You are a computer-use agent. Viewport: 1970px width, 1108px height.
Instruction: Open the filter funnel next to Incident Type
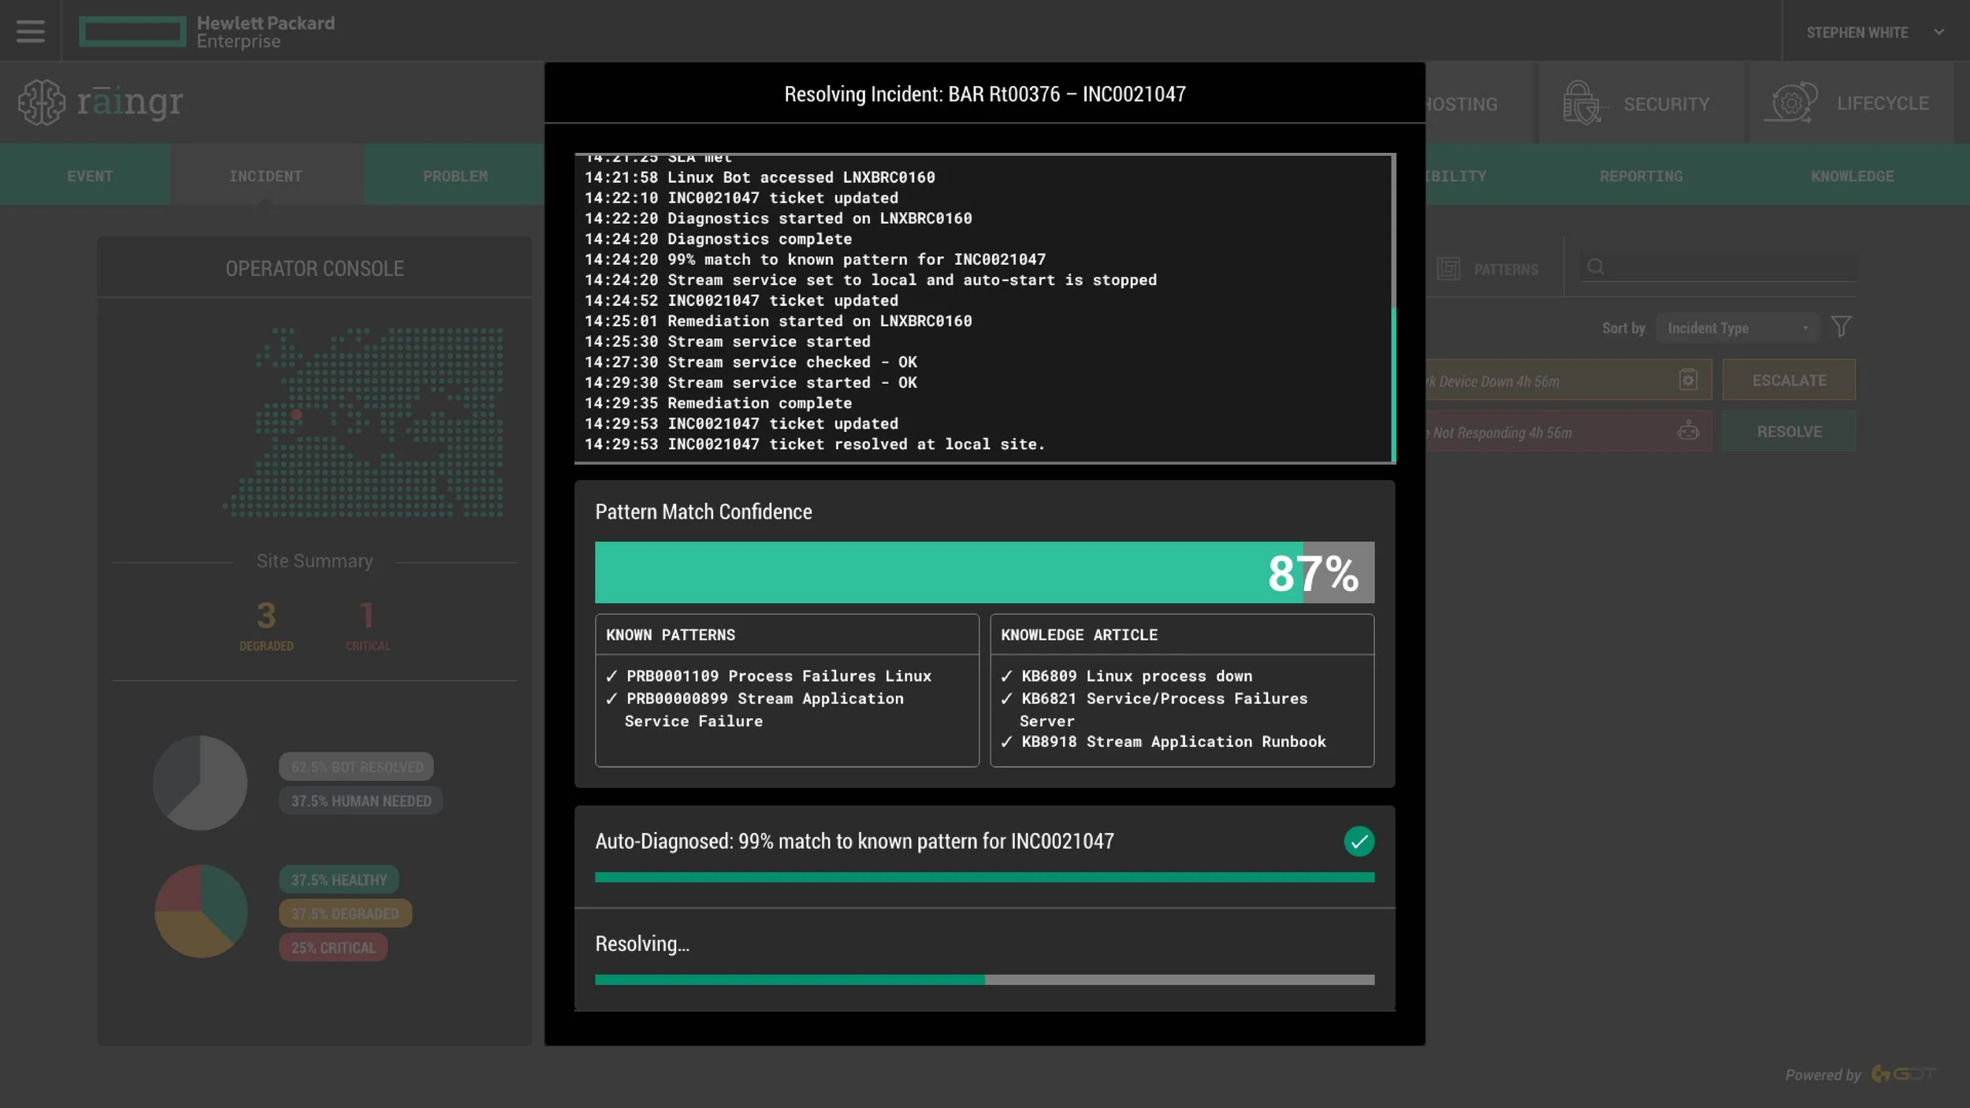pyautogui.click(x=1842, y=326)
